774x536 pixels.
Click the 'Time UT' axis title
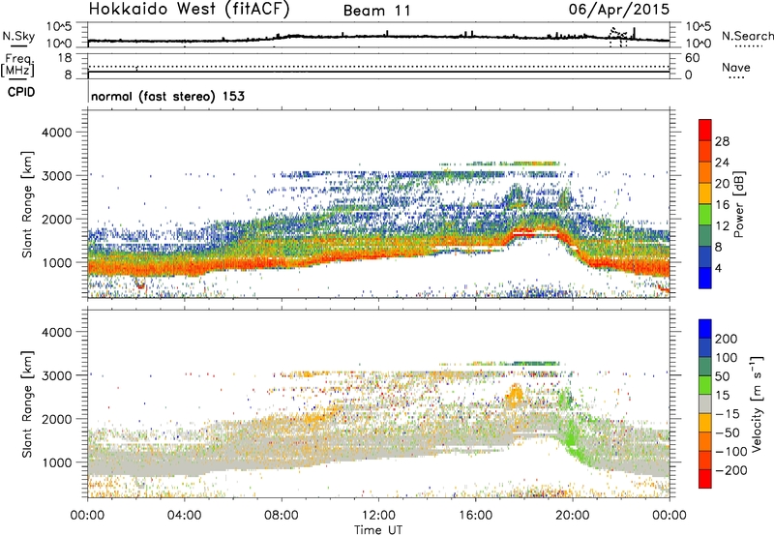378,530
